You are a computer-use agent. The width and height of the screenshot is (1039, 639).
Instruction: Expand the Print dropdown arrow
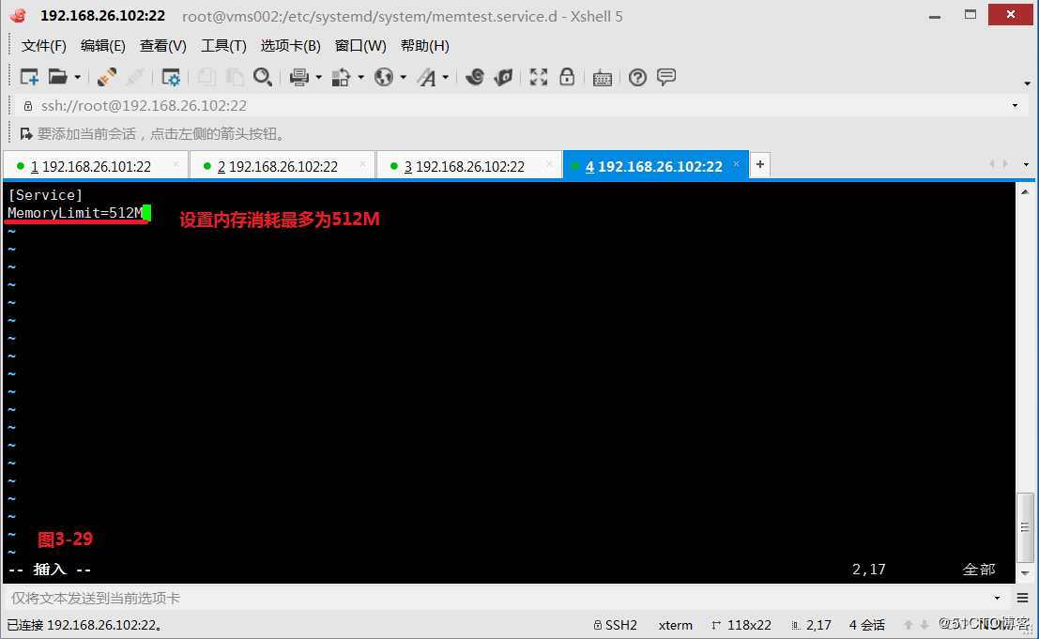(x=319, y=78)
